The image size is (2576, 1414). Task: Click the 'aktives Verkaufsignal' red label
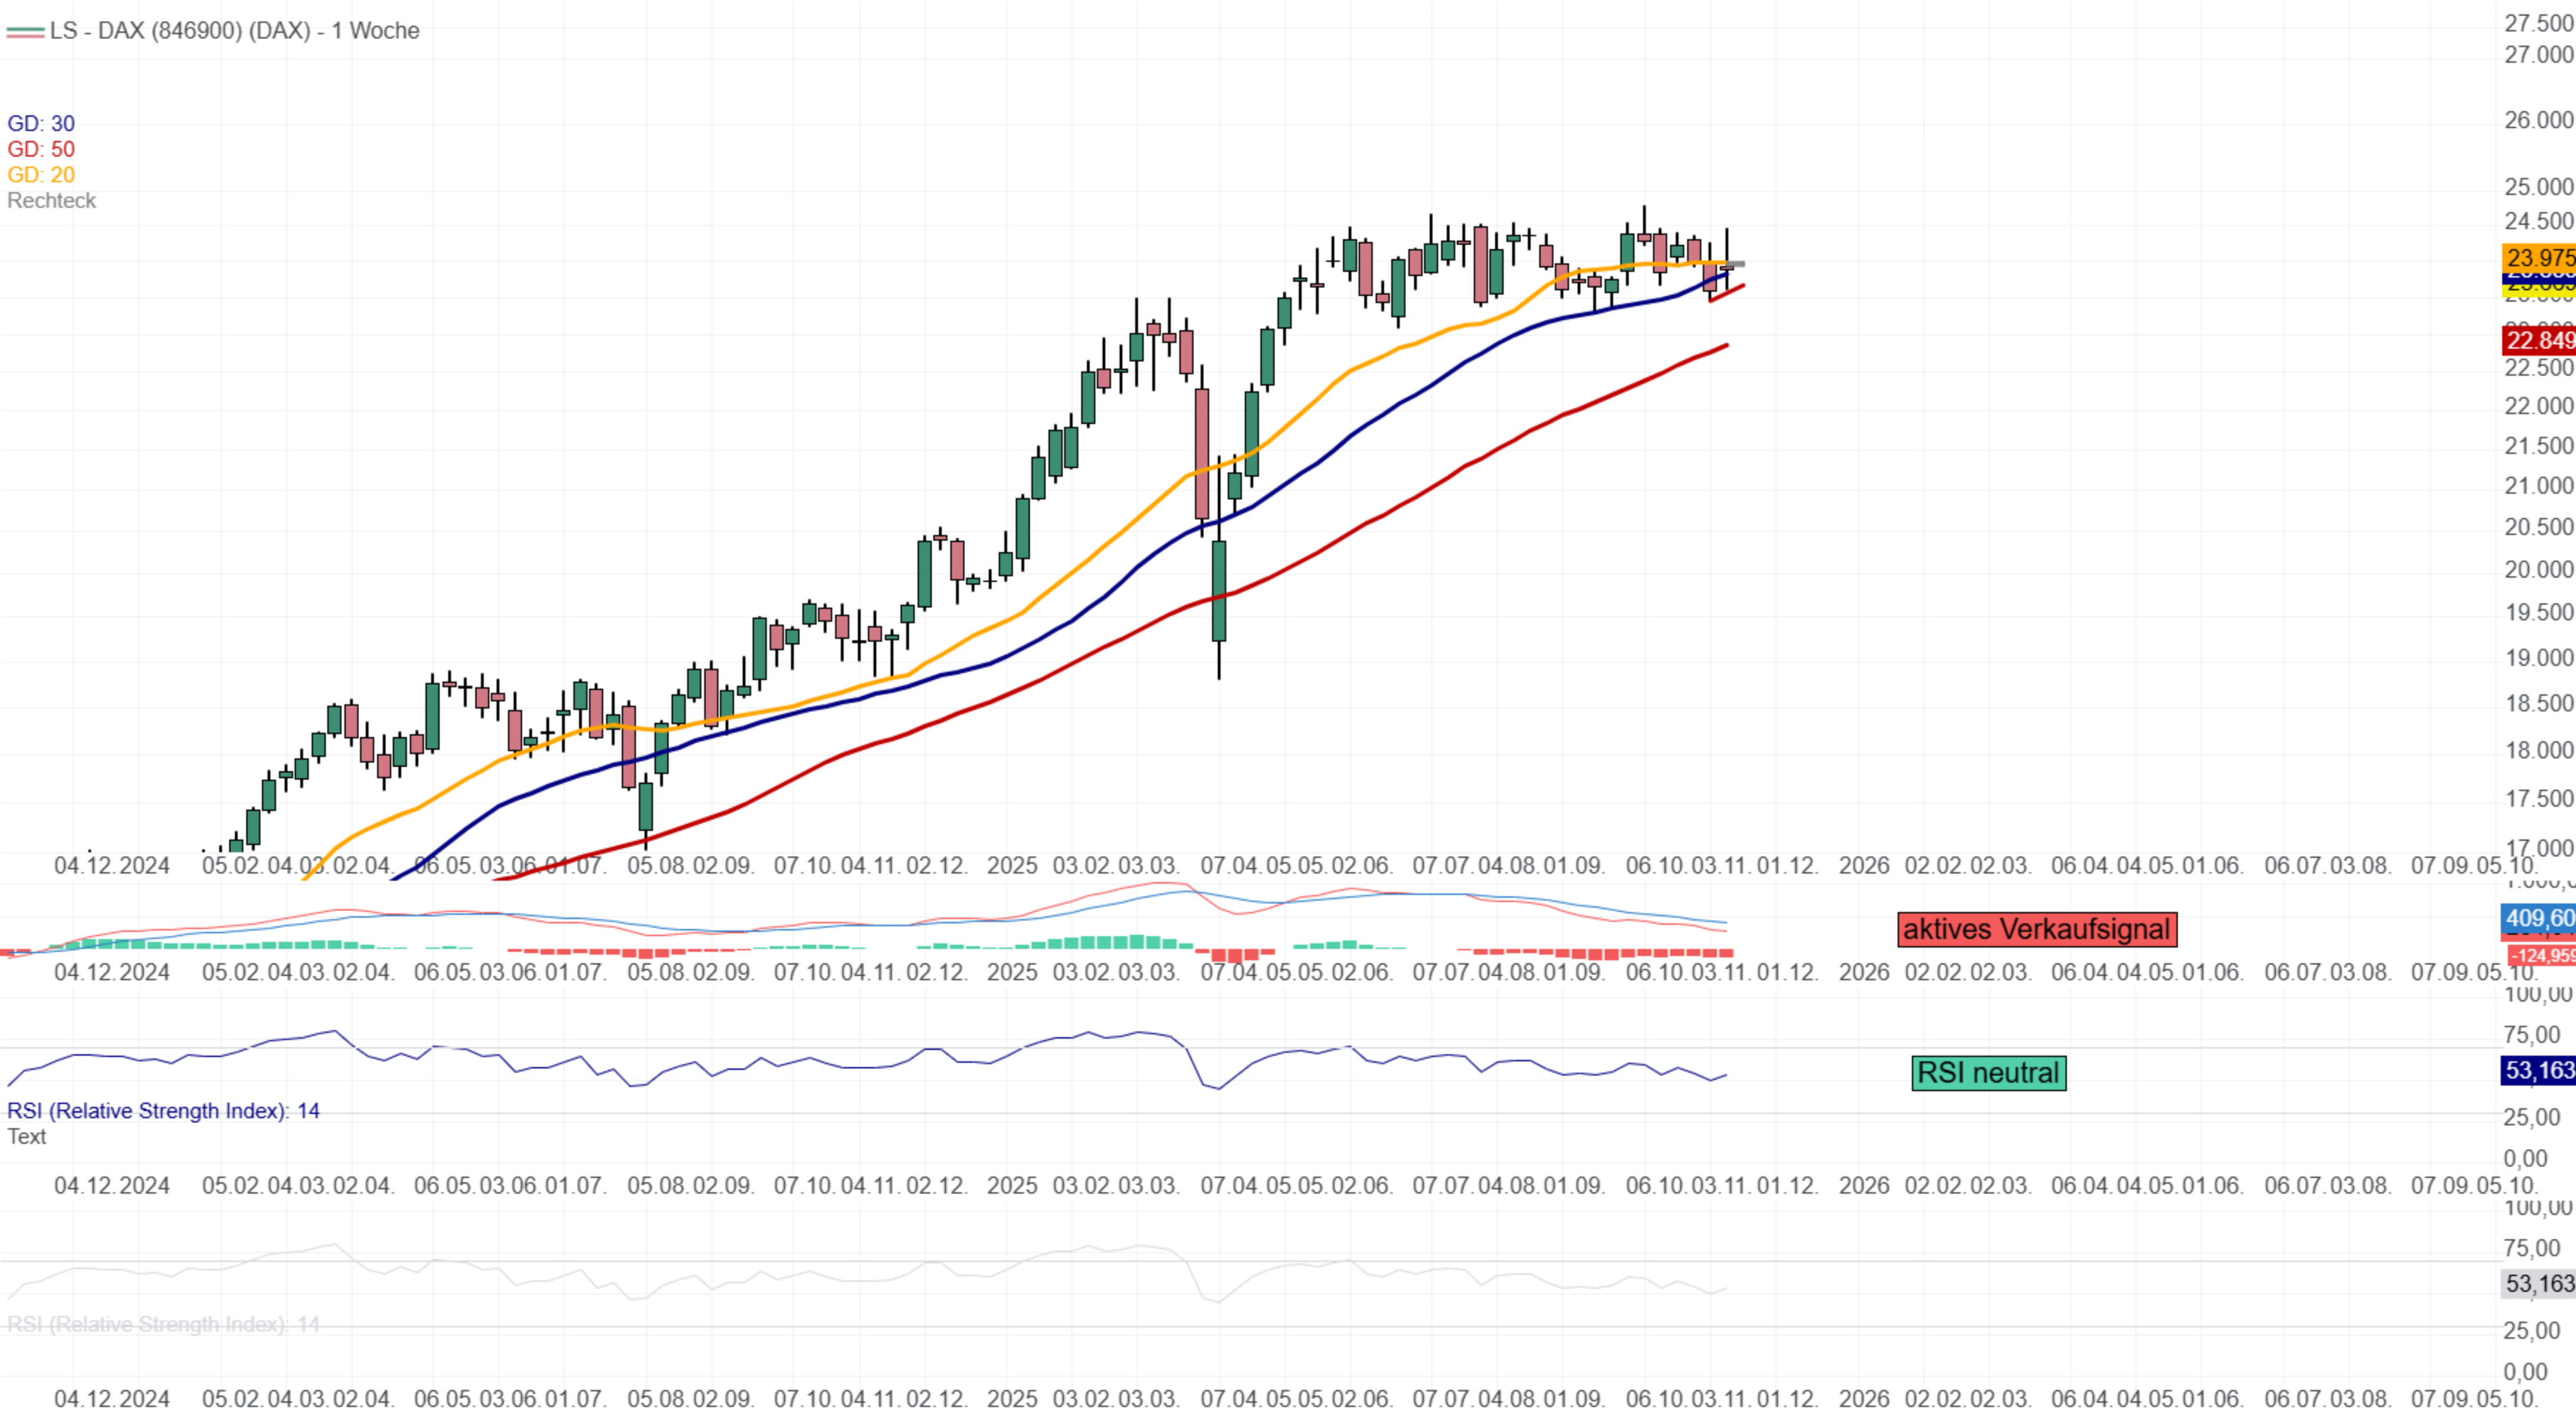pos(2037,929)
